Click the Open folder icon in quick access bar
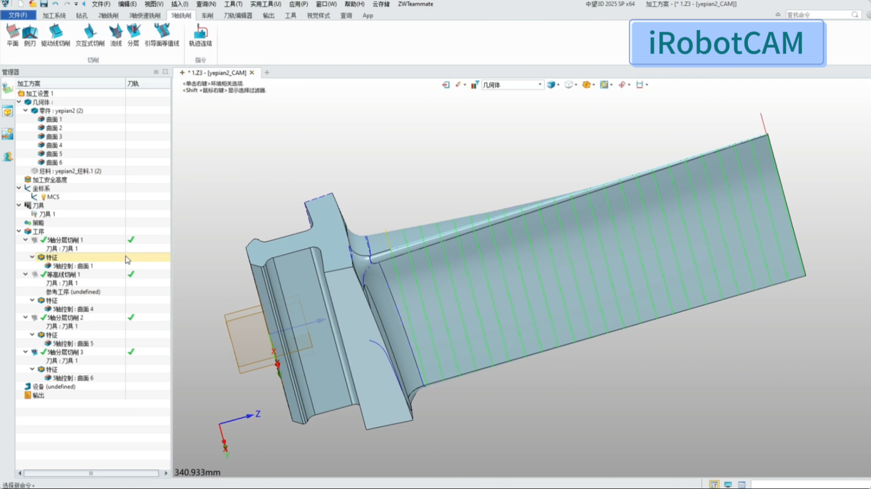 (32, 4)
